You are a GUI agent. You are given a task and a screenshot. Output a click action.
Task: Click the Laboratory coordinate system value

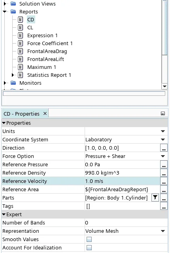click(x=98, y=140)
